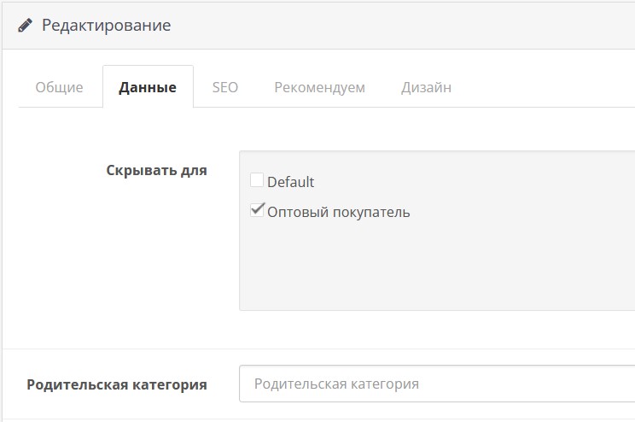Focus the Родительская категория input field

[x=437, y=384]
